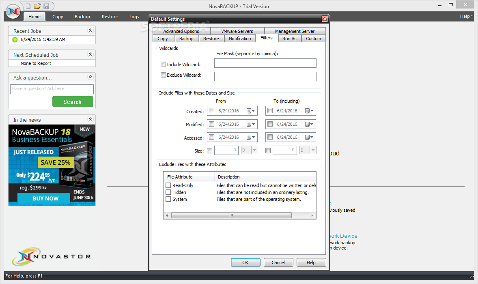Check the Created From date checkbox
This screenshot has width=478, height=284.
point(211,111)
